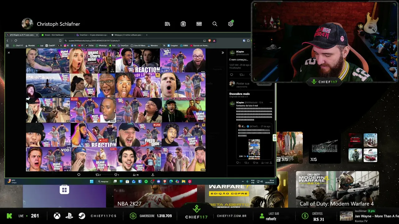This screenshot has width=399, height=224.
Task: Close the XCapim no X tab
Action: pos(37,35)
